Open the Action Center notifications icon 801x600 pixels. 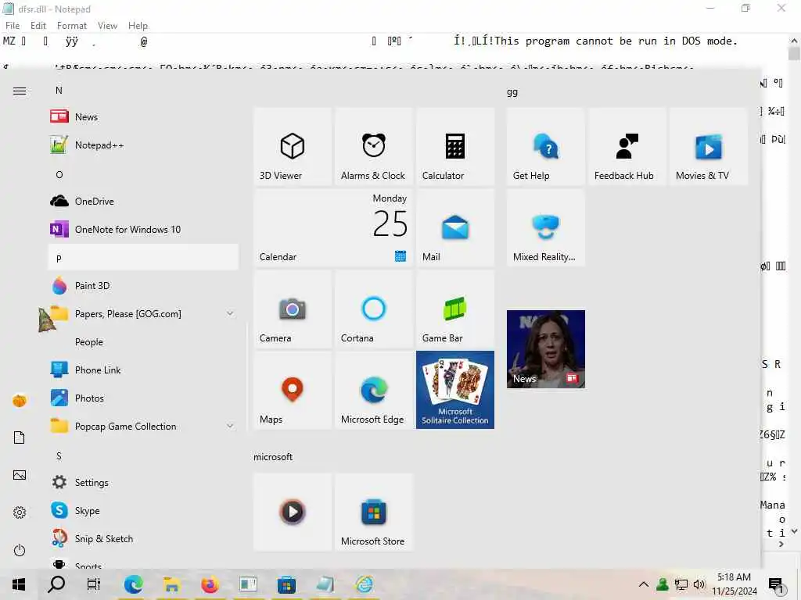(775, 584)
